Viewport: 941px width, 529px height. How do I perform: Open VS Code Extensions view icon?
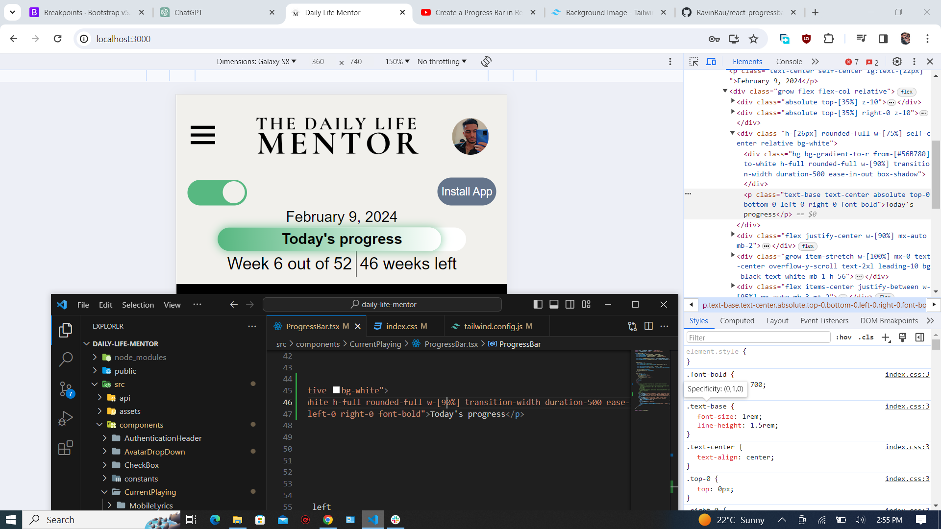point(65,448)
